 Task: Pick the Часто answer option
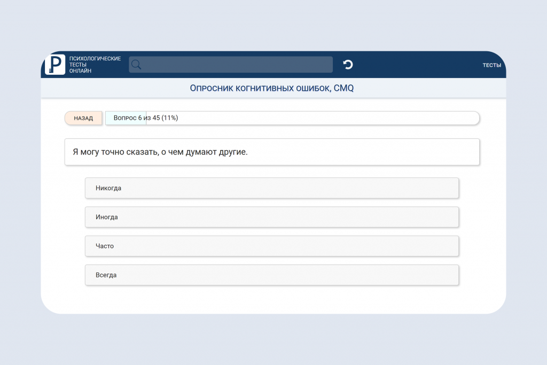(272, 246)
